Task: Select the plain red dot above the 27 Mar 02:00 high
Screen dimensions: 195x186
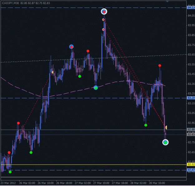Action: [x=88, y=51]
